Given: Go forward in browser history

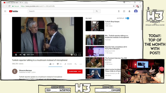Looking at the screenshot, I should point(6,6).
